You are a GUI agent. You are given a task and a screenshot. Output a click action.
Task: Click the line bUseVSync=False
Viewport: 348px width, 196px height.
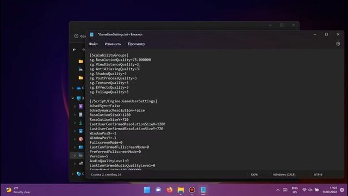pos(105,106)
